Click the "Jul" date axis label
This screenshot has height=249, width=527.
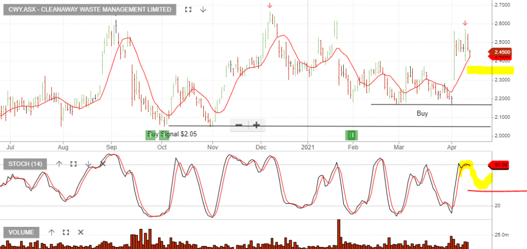[10, 147]
